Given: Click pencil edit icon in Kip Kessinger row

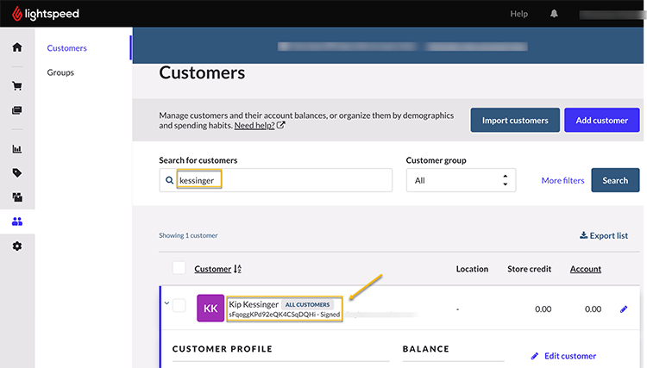Looking at the screenshot, I should coord(624,309).
